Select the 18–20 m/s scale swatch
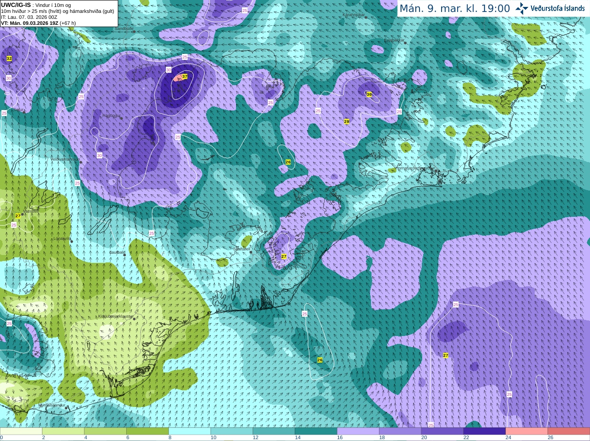The image size is (590, 441). point(401,431)
